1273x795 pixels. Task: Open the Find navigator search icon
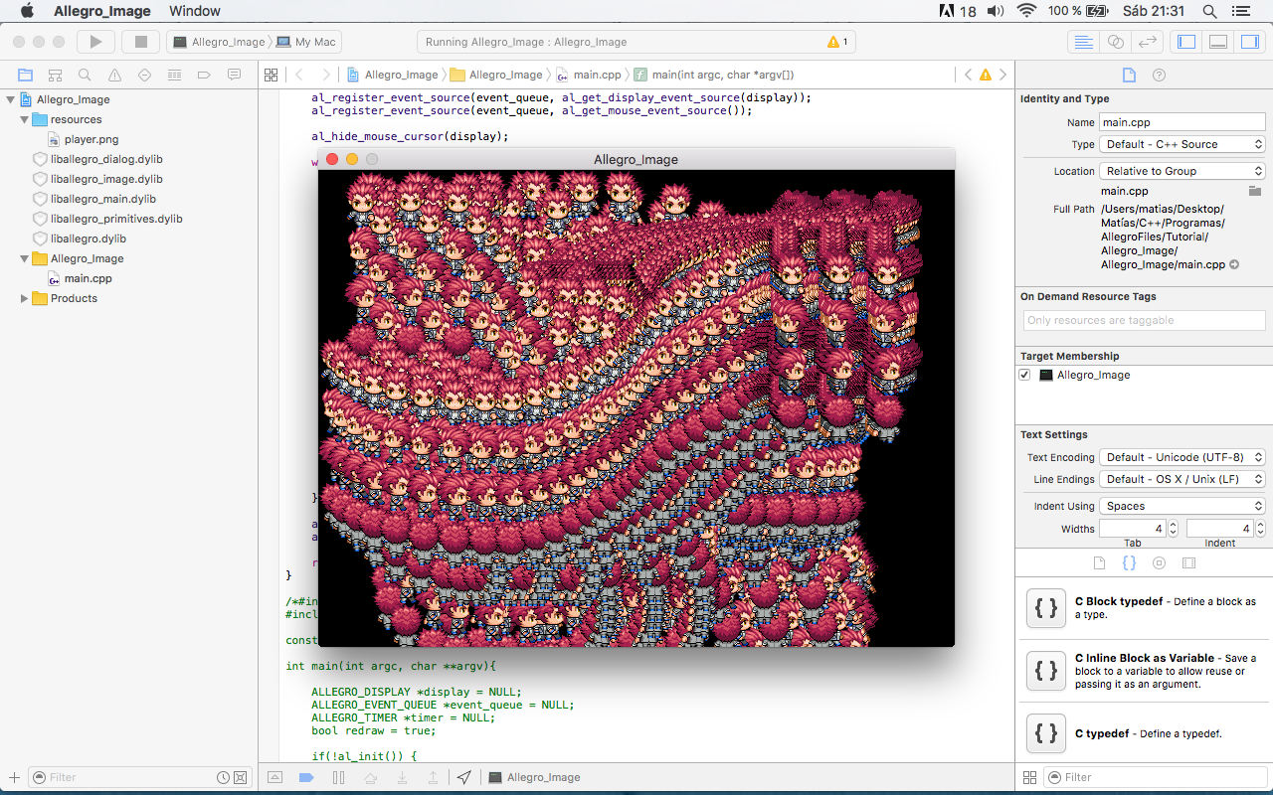85,76
